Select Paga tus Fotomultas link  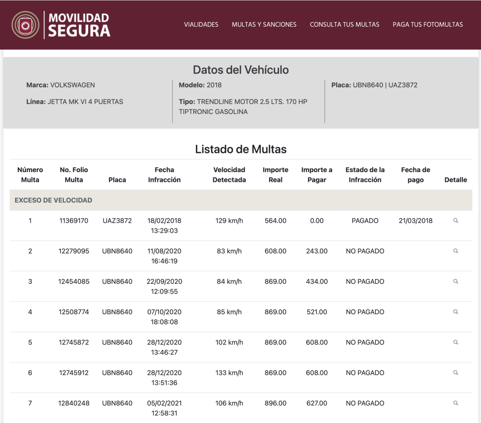[427, 24]
